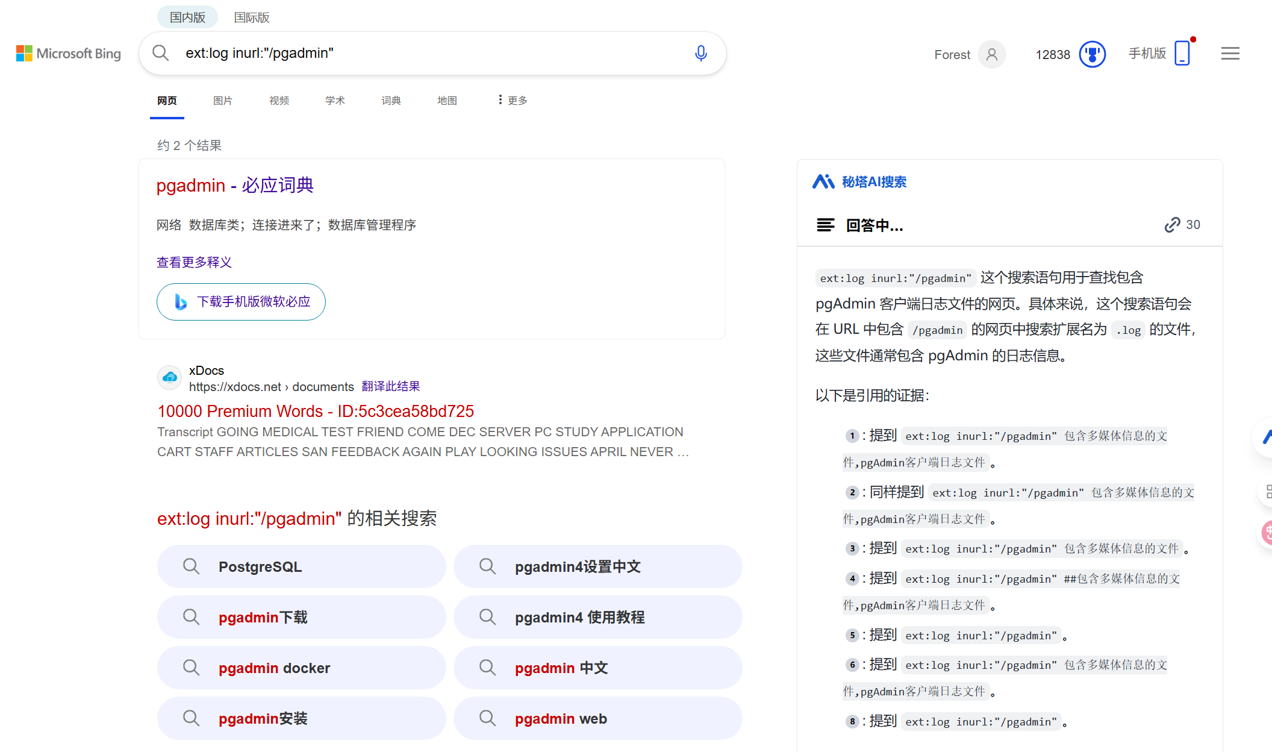Click the Microsoft Bing logo
The height and width of the screenshot is (752, 1272).
point(69,54)
